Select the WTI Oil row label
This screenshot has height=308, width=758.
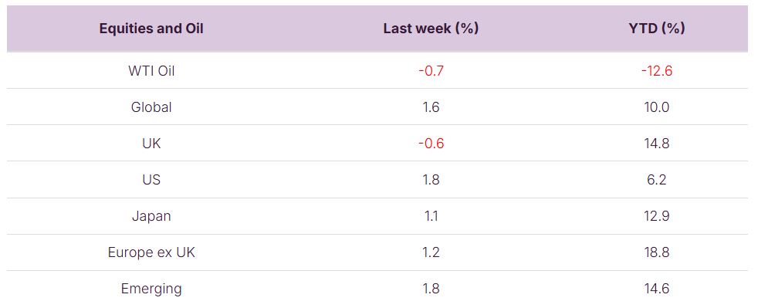tap(151, 70)
